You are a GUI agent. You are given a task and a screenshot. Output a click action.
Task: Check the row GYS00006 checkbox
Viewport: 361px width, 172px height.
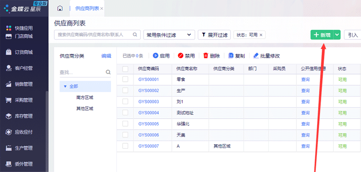[125, 135]
